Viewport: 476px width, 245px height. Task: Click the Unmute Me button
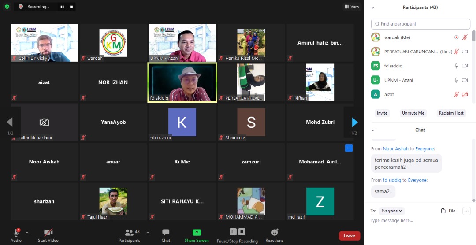(x=413, y=113)
